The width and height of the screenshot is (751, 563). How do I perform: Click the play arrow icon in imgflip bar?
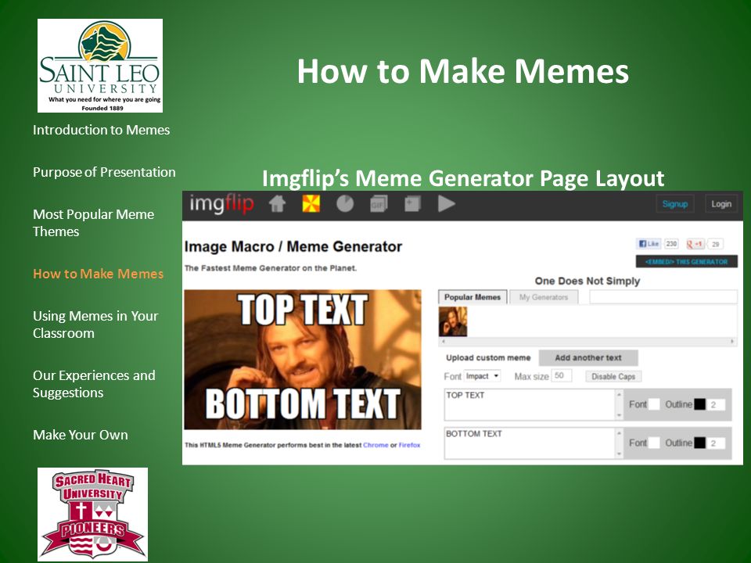447,203
